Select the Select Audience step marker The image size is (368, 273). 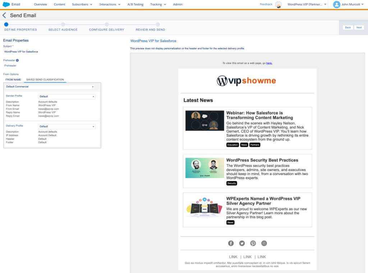click(x=63, y=24)
